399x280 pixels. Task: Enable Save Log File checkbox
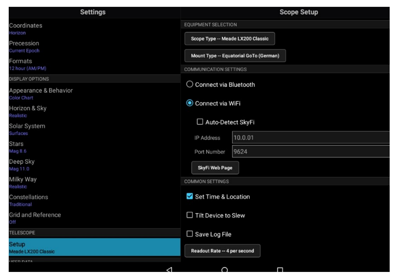(x=189, y=234)
